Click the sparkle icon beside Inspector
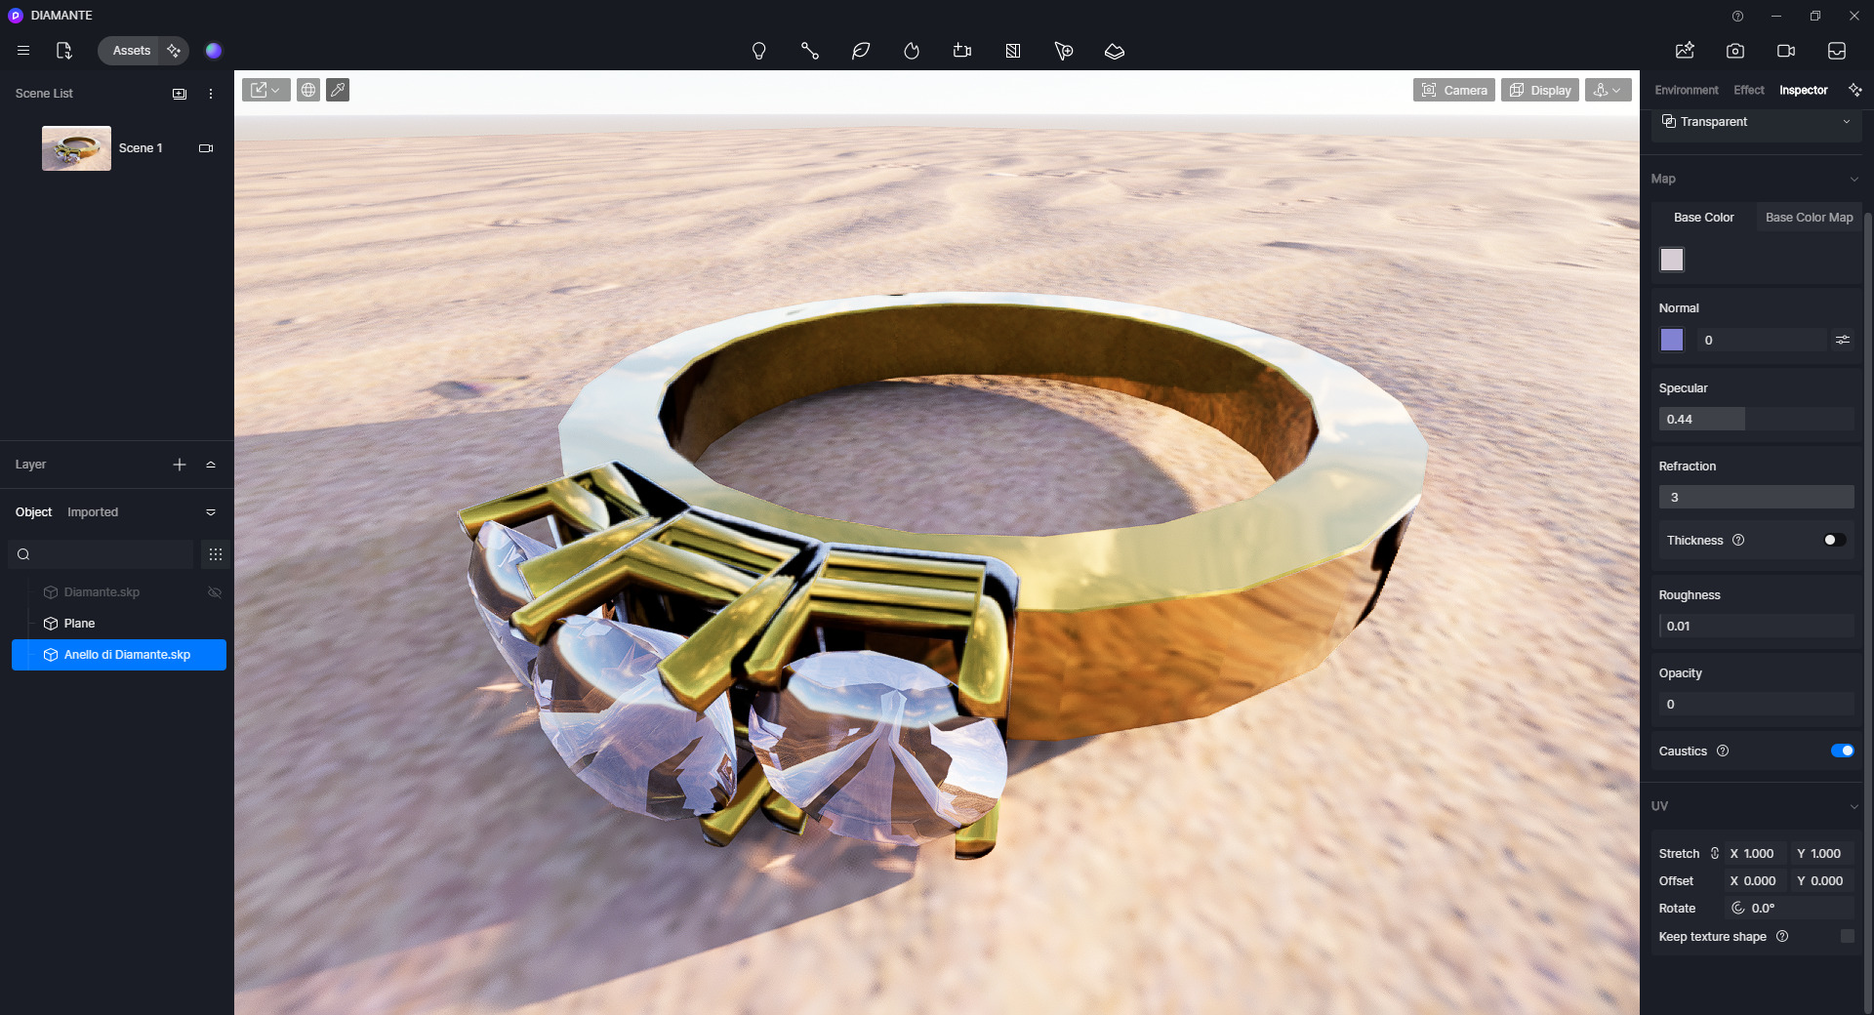Screen dimensions: 1874x1015 click(x=1855, y=90)
